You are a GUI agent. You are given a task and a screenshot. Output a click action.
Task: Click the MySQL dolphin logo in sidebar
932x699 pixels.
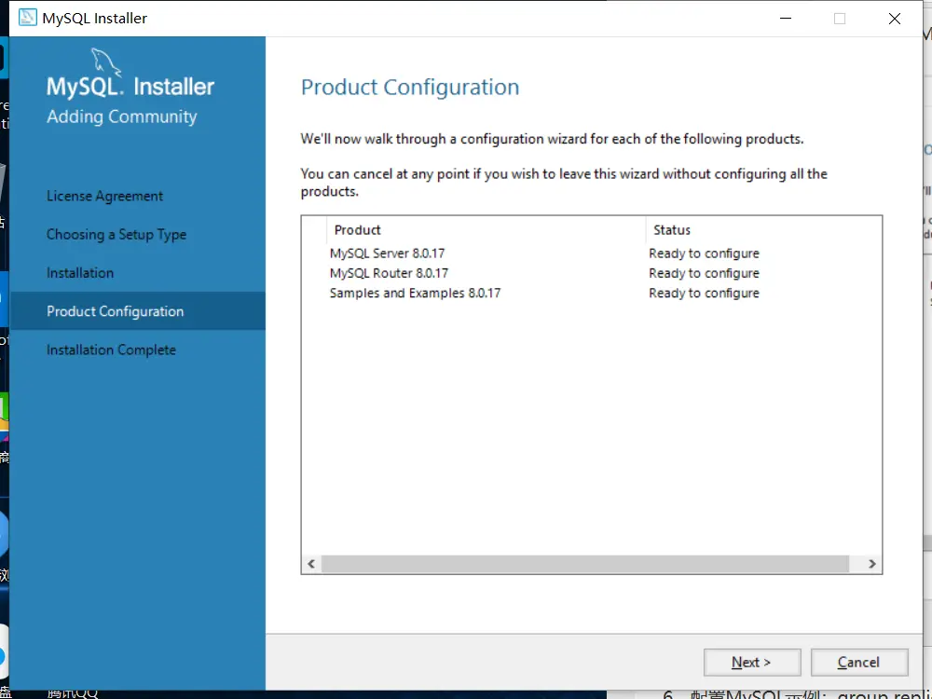click(106, 62)
